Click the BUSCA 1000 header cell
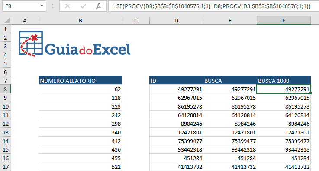The image size is (319, 171). click(x=284, y=81)
